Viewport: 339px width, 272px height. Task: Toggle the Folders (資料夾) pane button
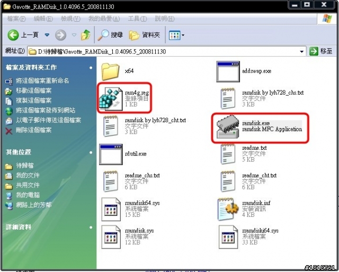coord(145,35)
